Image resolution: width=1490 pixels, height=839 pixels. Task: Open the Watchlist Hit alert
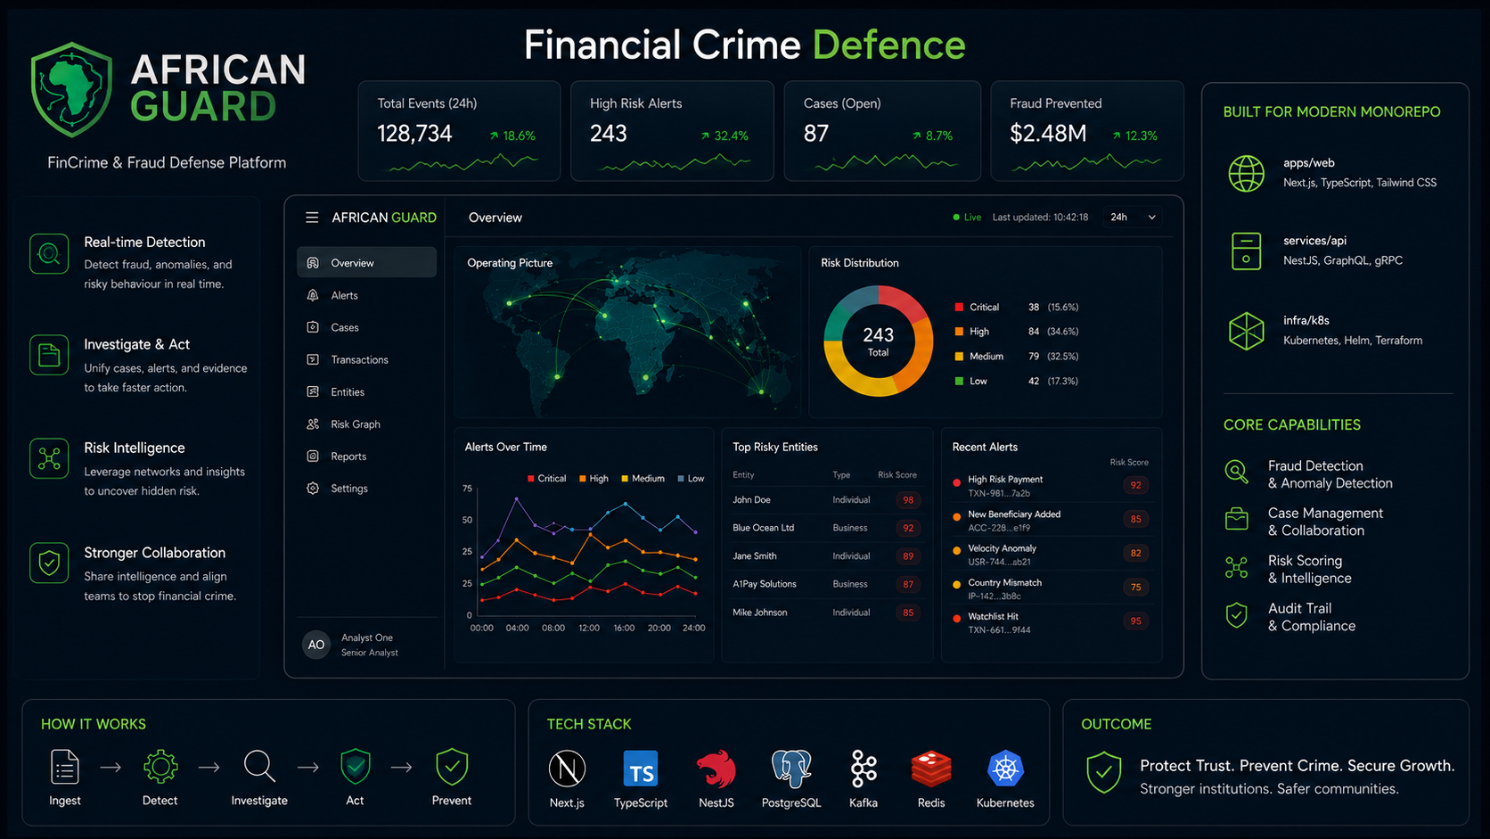tap(1052, 622)
